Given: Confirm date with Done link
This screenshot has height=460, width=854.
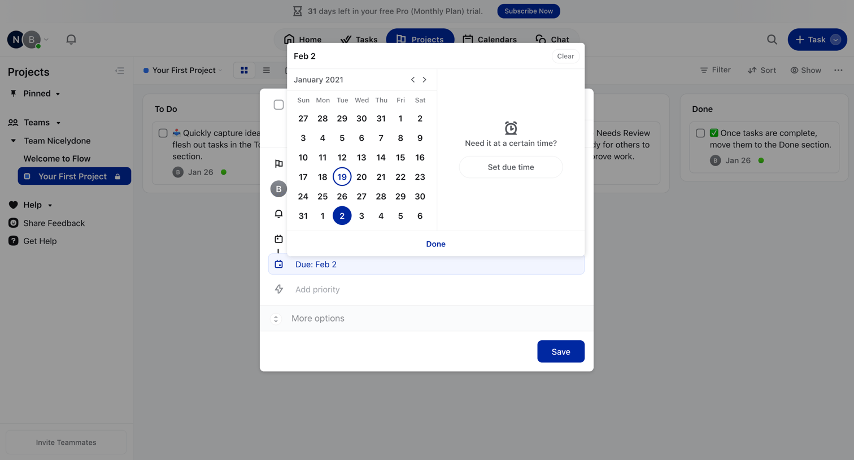Looking at the screenshot, I should coord(435,244).
